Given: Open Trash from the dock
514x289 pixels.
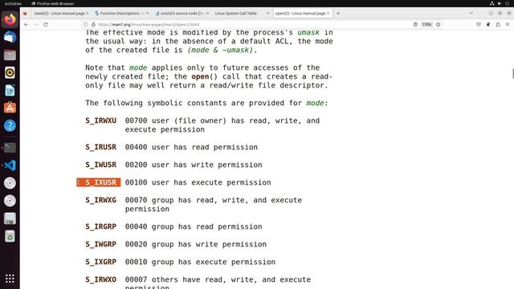Looking at the screenshot, I should click(x=10, y=236).
